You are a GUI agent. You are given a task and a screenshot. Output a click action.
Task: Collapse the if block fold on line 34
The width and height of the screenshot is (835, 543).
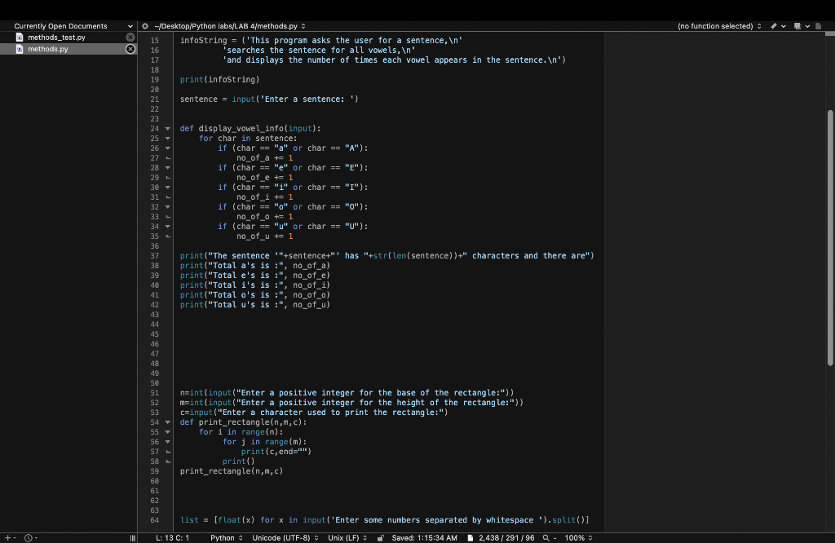click(168, 227)
